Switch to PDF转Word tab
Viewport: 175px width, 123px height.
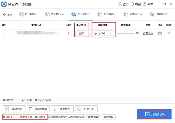[x=29, y=14]
